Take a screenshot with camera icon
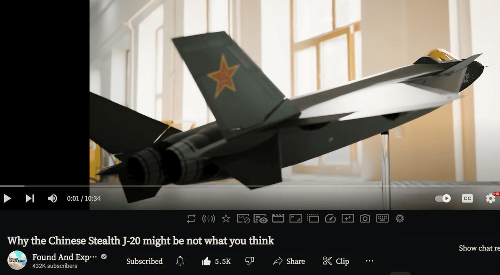The height and width of the screenshot is (275, 500). pyautogui.click(x=365, y=218)
